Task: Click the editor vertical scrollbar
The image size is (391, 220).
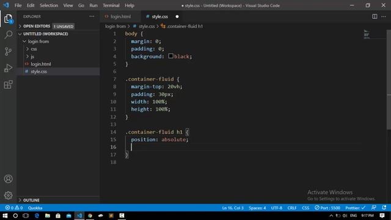Action: [x=389, y=80]
